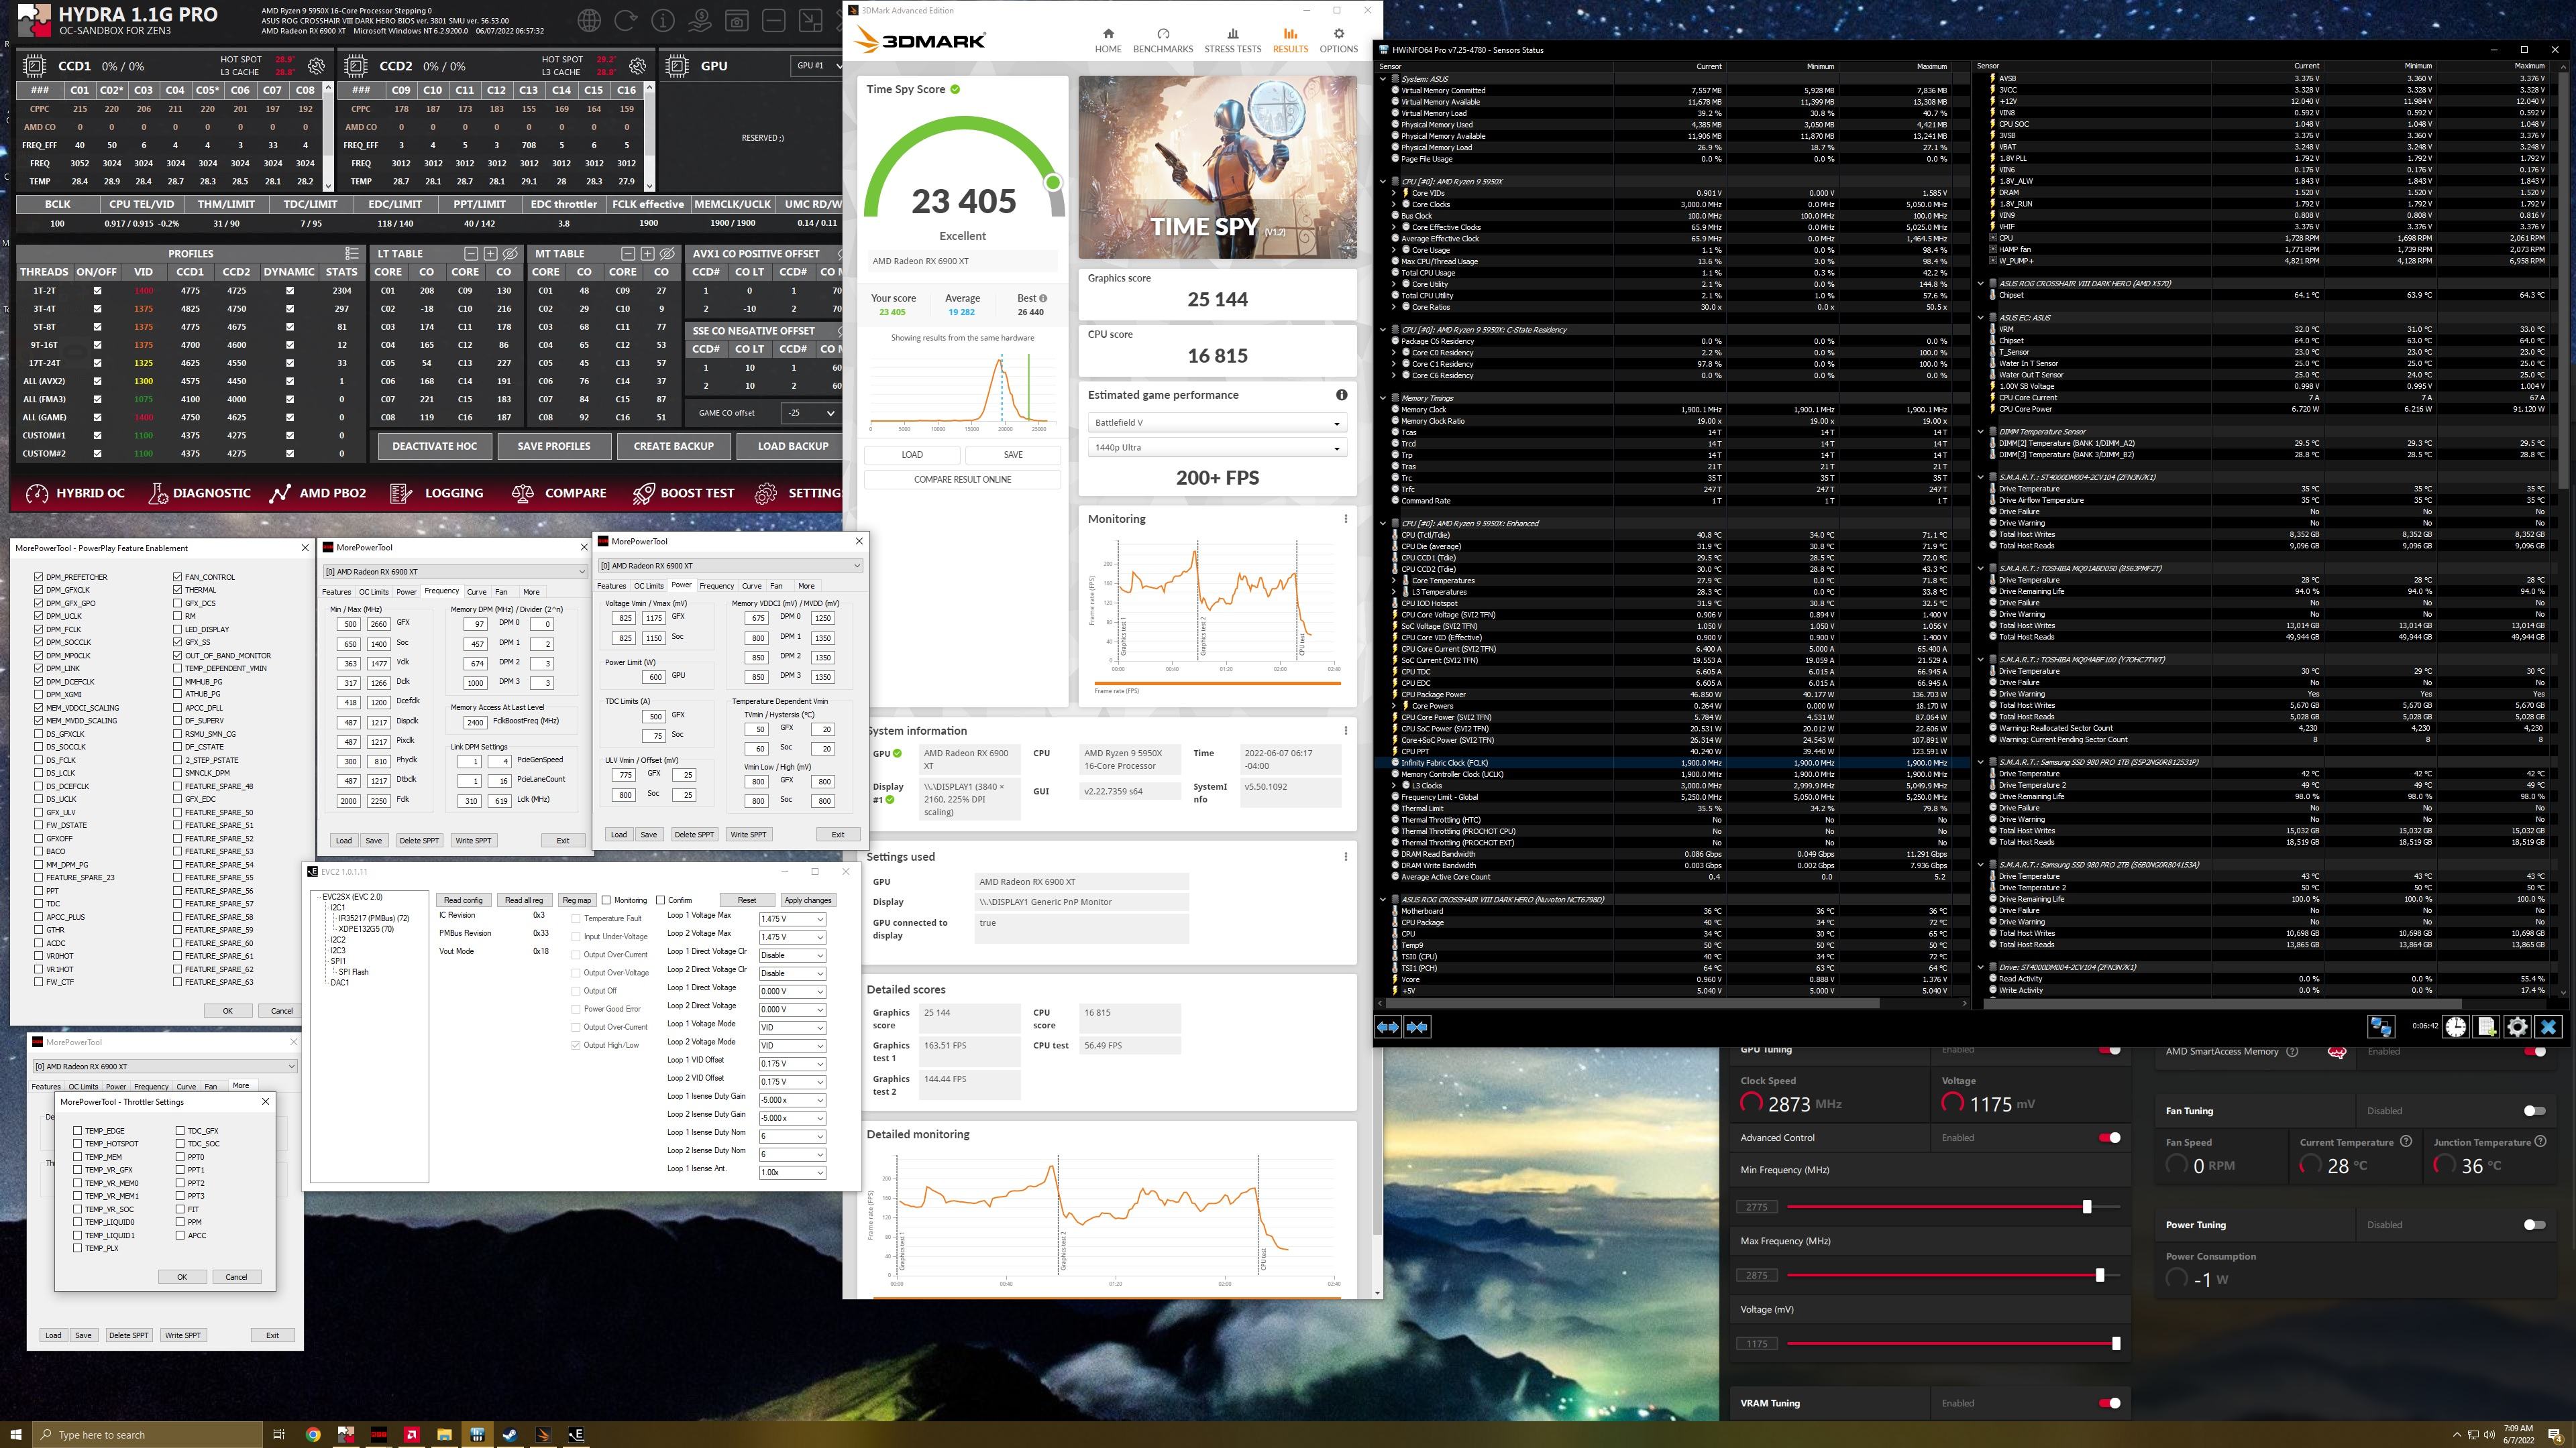Click the globe icon in Hydra header
Viewport: 2576px width, 1448px height.
point(589,20)
